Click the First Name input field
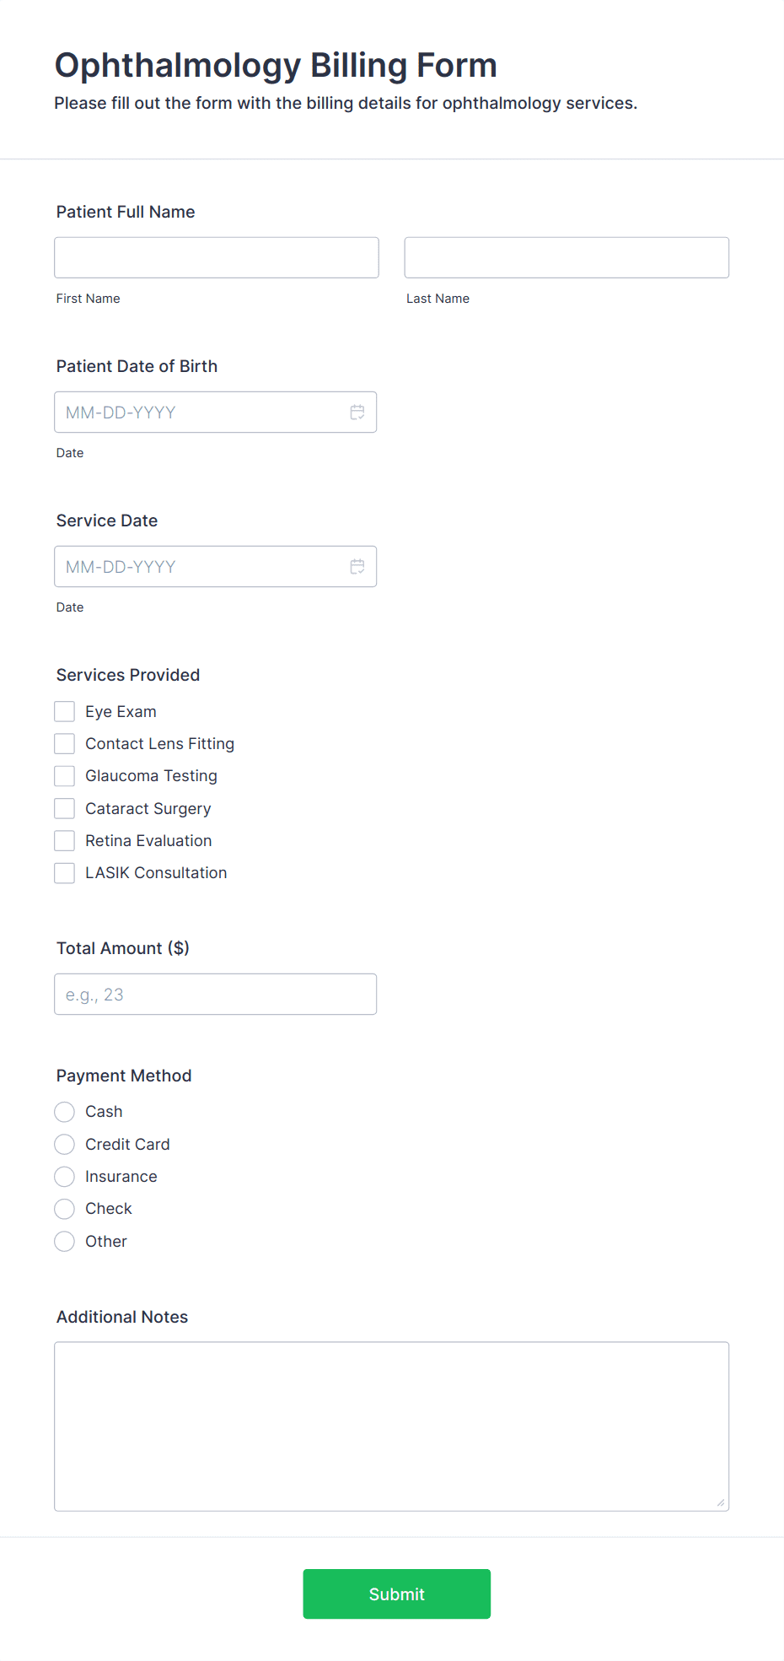 (217, 257)
